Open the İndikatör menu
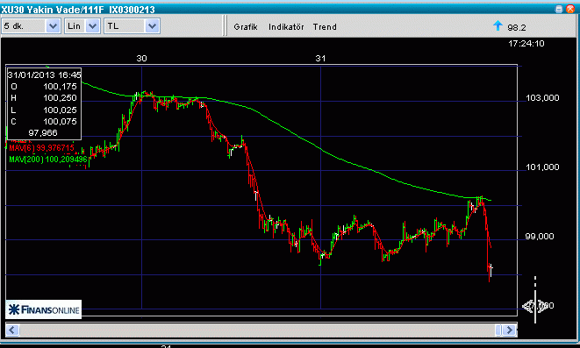 [x=286, y=27]
